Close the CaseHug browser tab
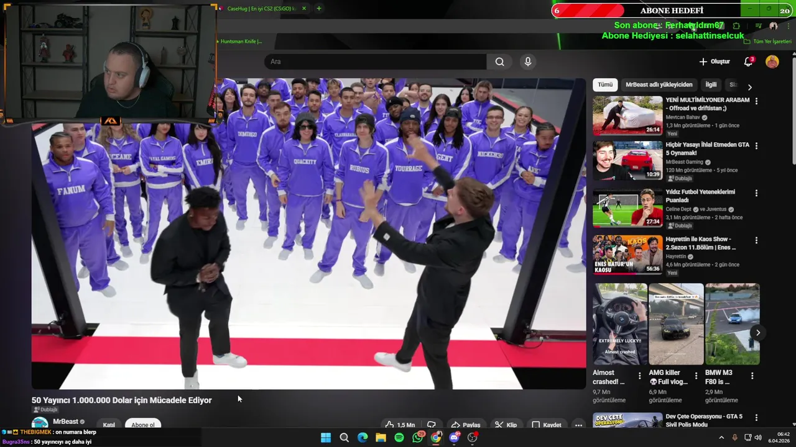The image size is (796, 447). (x=304, y=9)
